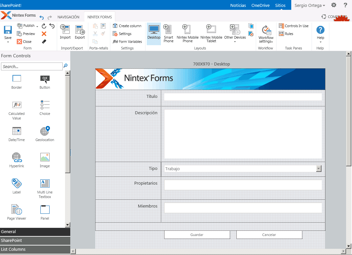Expand the List Columns section

pos(35,249)
